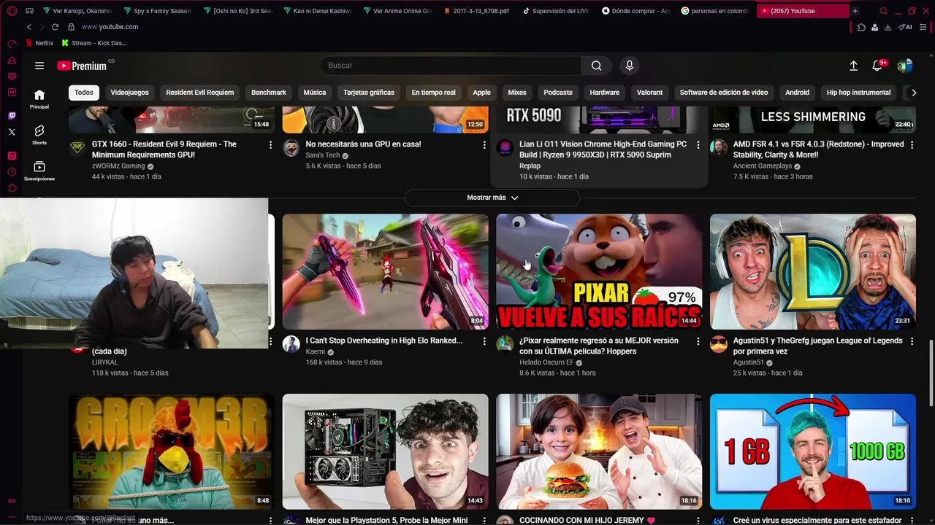Click the search magnifier button
Screen dimensions: 935x525
point(597,66)
